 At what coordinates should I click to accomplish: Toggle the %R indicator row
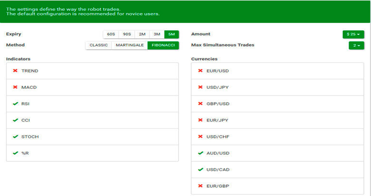point(92,153)
